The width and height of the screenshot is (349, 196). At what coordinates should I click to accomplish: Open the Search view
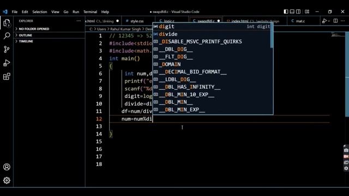pyautogui.click(x=7, y=36)
